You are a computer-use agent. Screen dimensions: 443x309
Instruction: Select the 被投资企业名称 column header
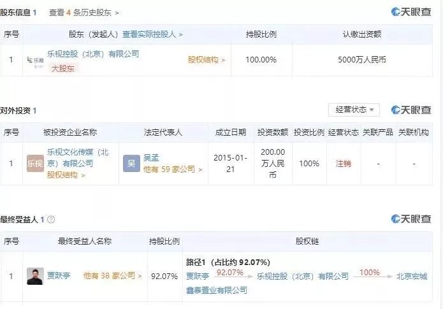pos(70,132)
